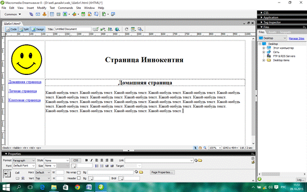This screenshot has width=307, height=192.
Task: Click the Личная страница link
Action: pos(23,91)
